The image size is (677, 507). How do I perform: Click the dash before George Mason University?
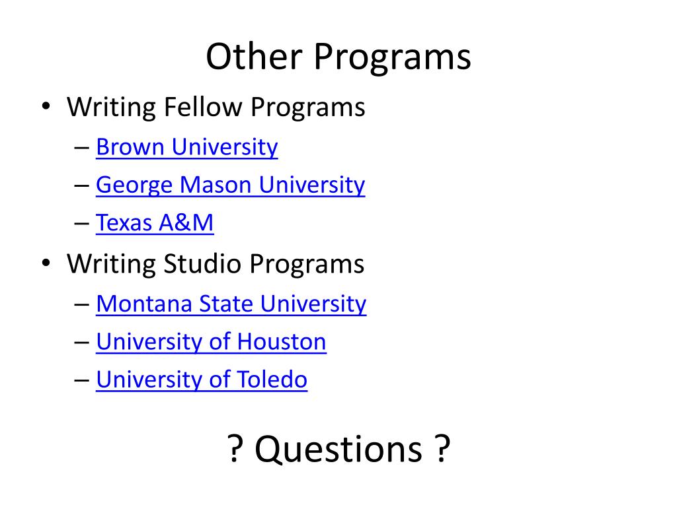[81, 187]
